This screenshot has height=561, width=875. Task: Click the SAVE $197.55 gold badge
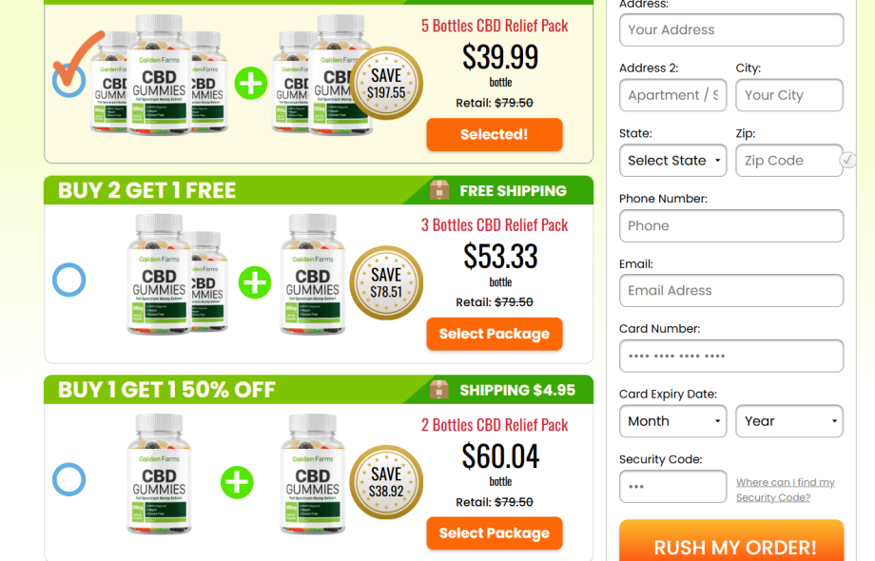coord(386,84)
